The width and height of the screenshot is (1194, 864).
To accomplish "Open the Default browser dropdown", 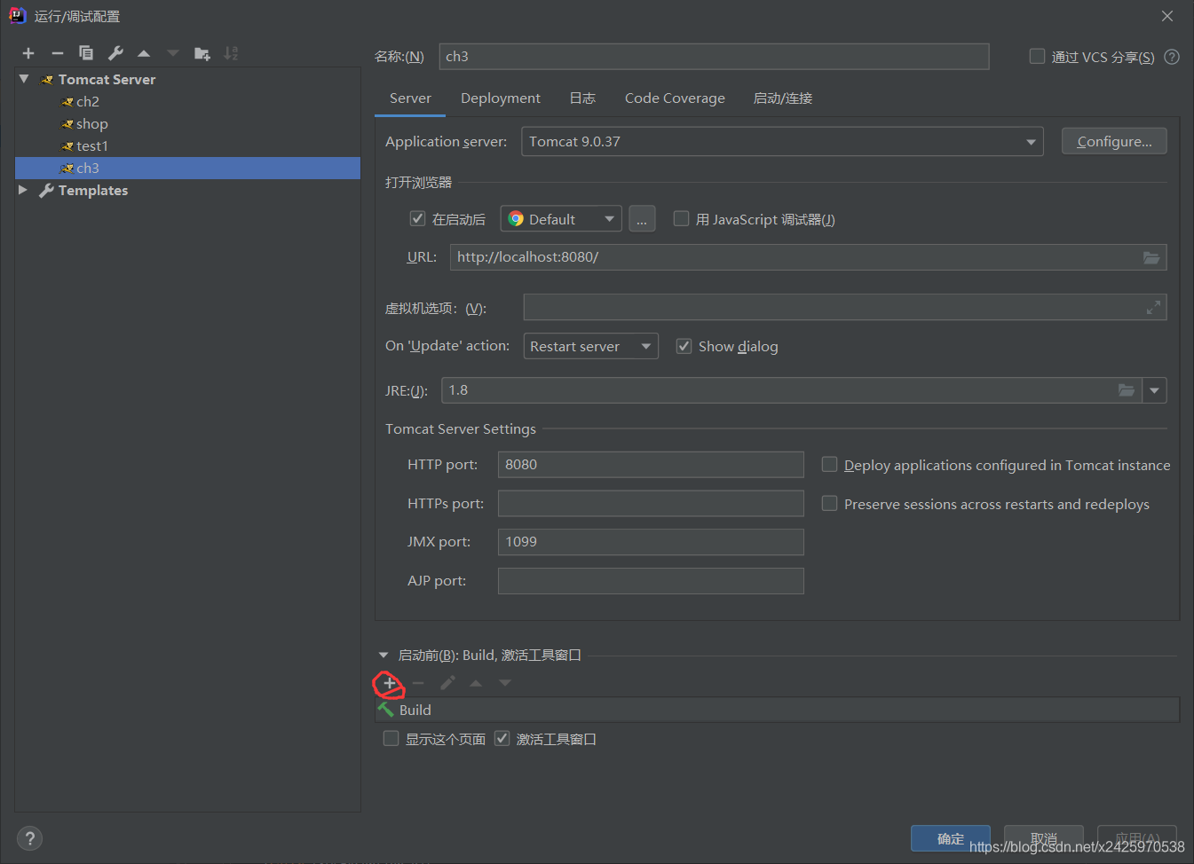I will click(561, 219).
